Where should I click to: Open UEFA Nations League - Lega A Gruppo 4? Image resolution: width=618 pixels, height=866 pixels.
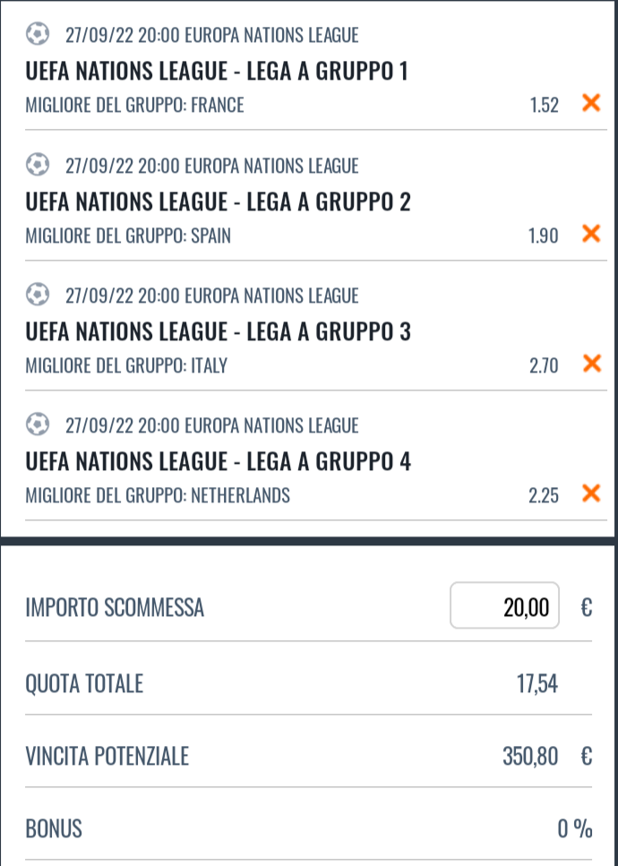pyautogui.click(x=218, y=461)
